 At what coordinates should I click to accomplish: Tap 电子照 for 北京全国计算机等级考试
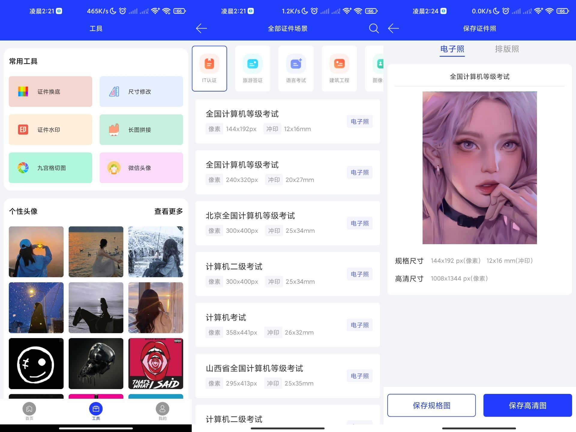tap(360, 223)
